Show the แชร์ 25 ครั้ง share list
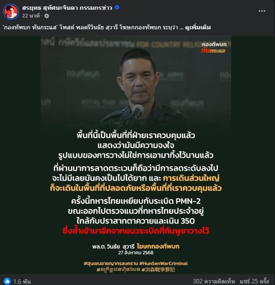This screenshot has width=275, height=285. (x=254, y=281)
